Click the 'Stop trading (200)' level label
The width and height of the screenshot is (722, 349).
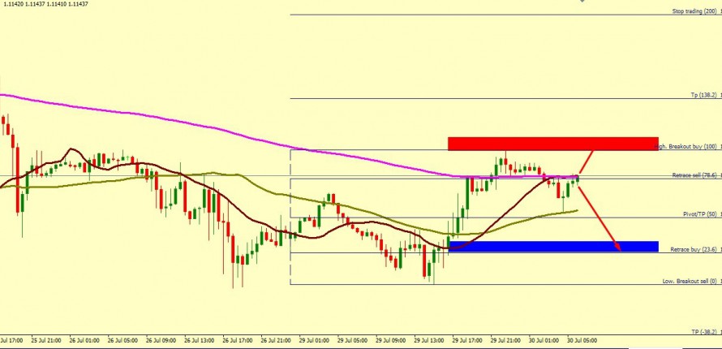(694, 11)
